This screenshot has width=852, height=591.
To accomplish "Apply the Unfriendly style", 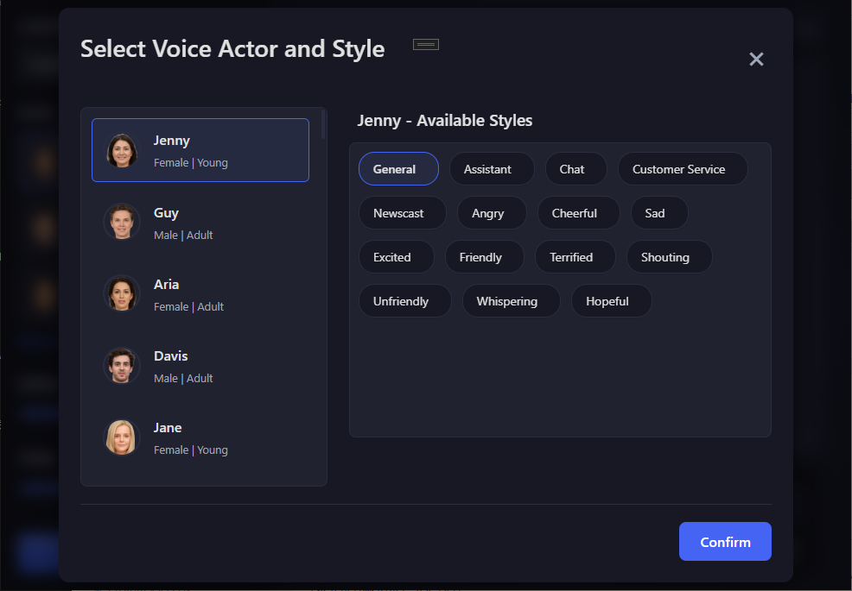I will (405, 300).
